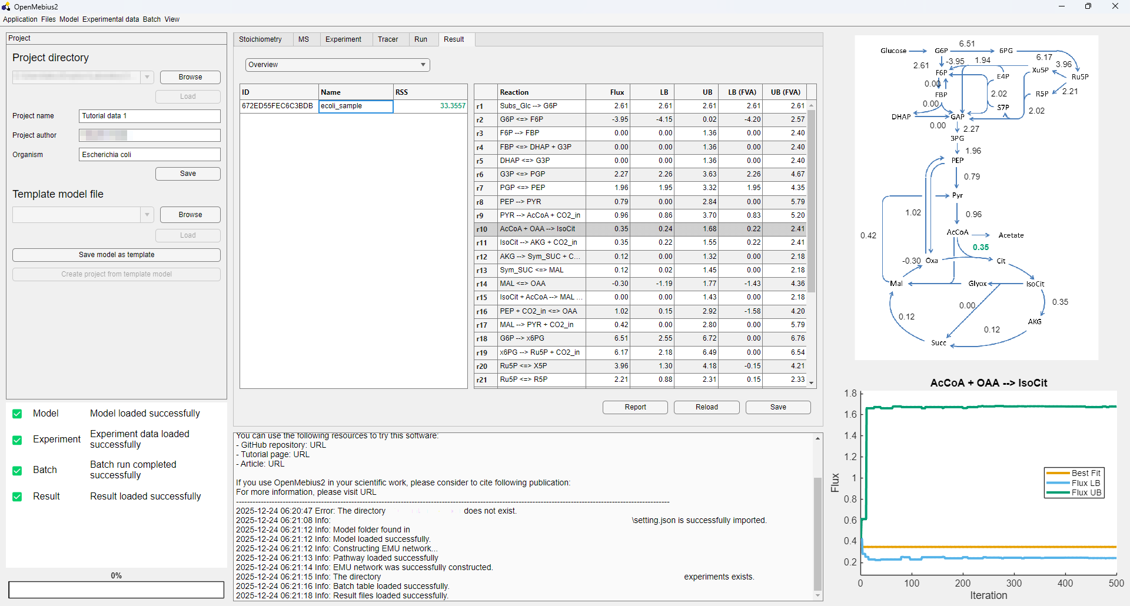Toggle the Result status checkbox
This screenshot has width=1130, height=606.
(x=17, y=497)
